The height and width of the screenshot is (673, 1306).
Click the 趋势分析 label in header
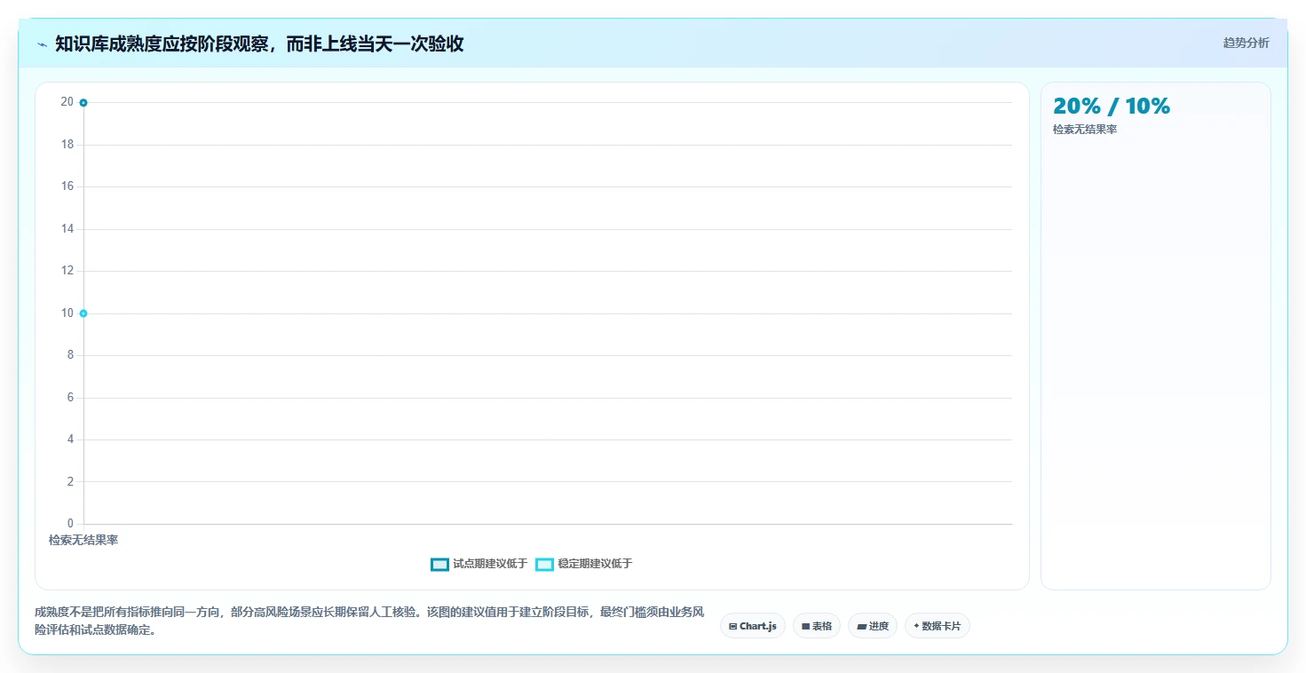click(1246, 43)
